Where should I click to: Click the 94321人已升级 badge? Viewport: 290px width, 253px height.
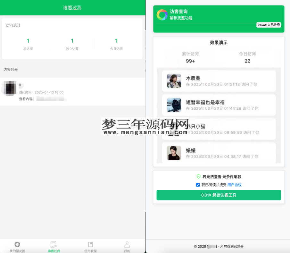tap(269, 25)
